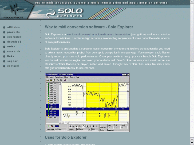The height and width of the screenshot is (145, 194).
Task: Click the Zoom out magnifier toolbar icon
Action: [58, 80]
